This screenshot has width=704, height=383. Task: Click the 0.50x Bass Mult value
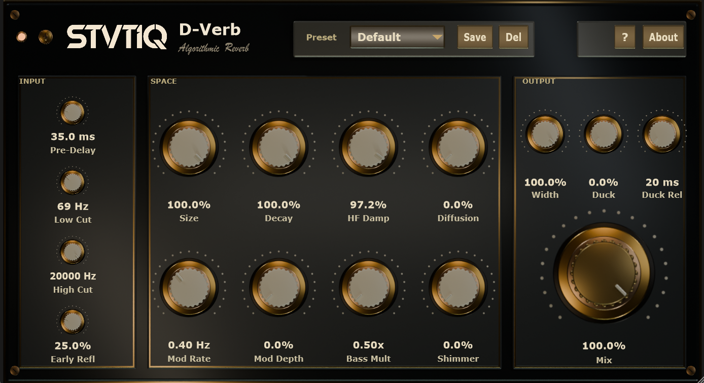(368, 345)
